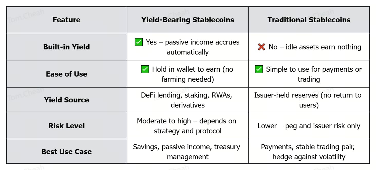
Task: Select the 'Feature' column header
Action: point(67,20)
